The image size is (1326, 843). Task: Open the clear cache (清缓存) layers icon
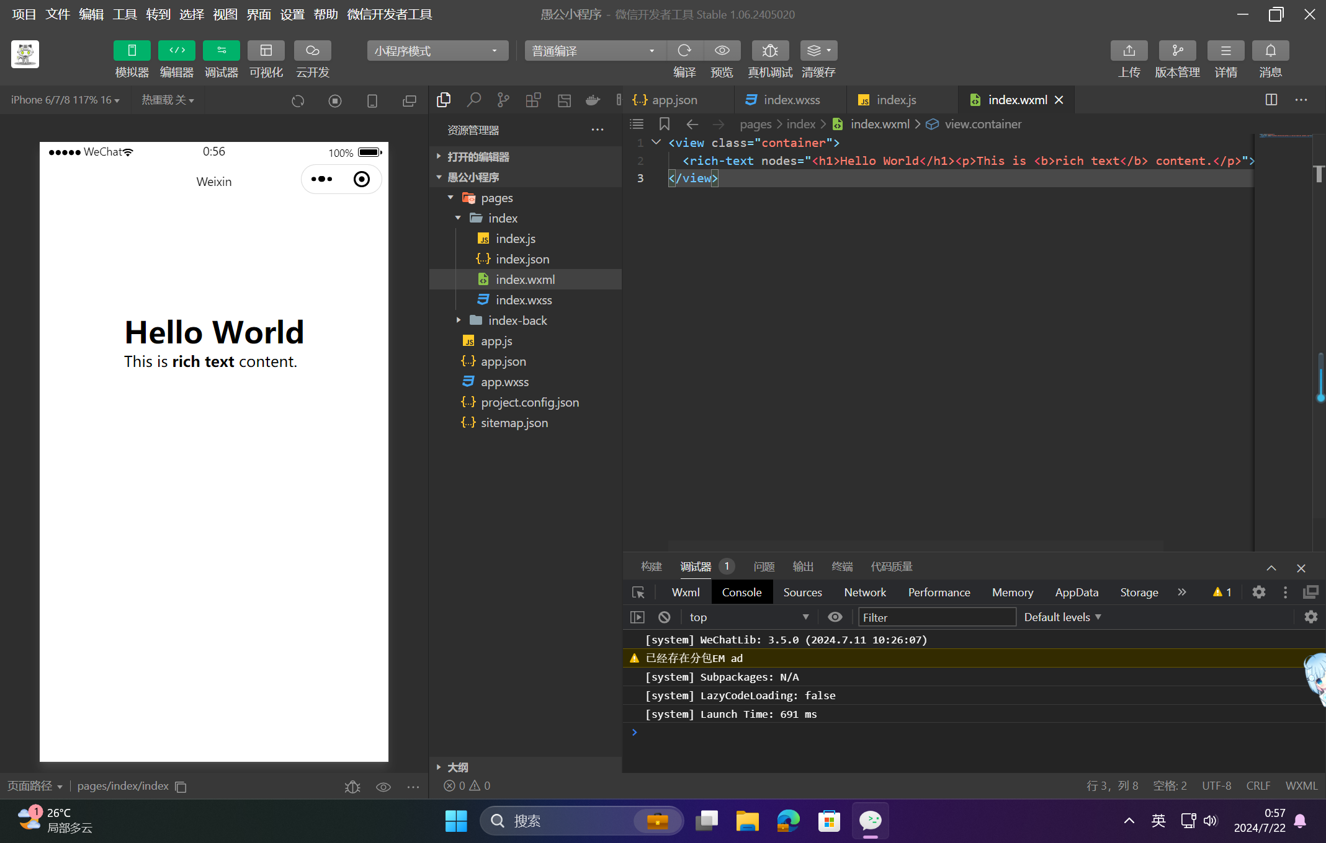point(818,51)
